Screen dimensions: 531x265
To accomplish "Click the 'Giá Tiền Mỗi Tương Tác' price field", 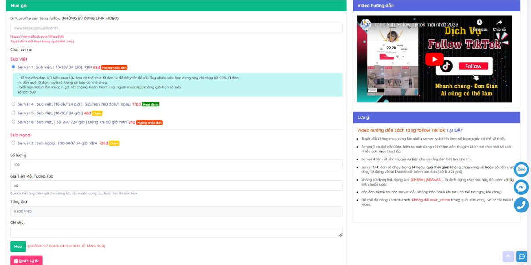I will coord(176,185).
